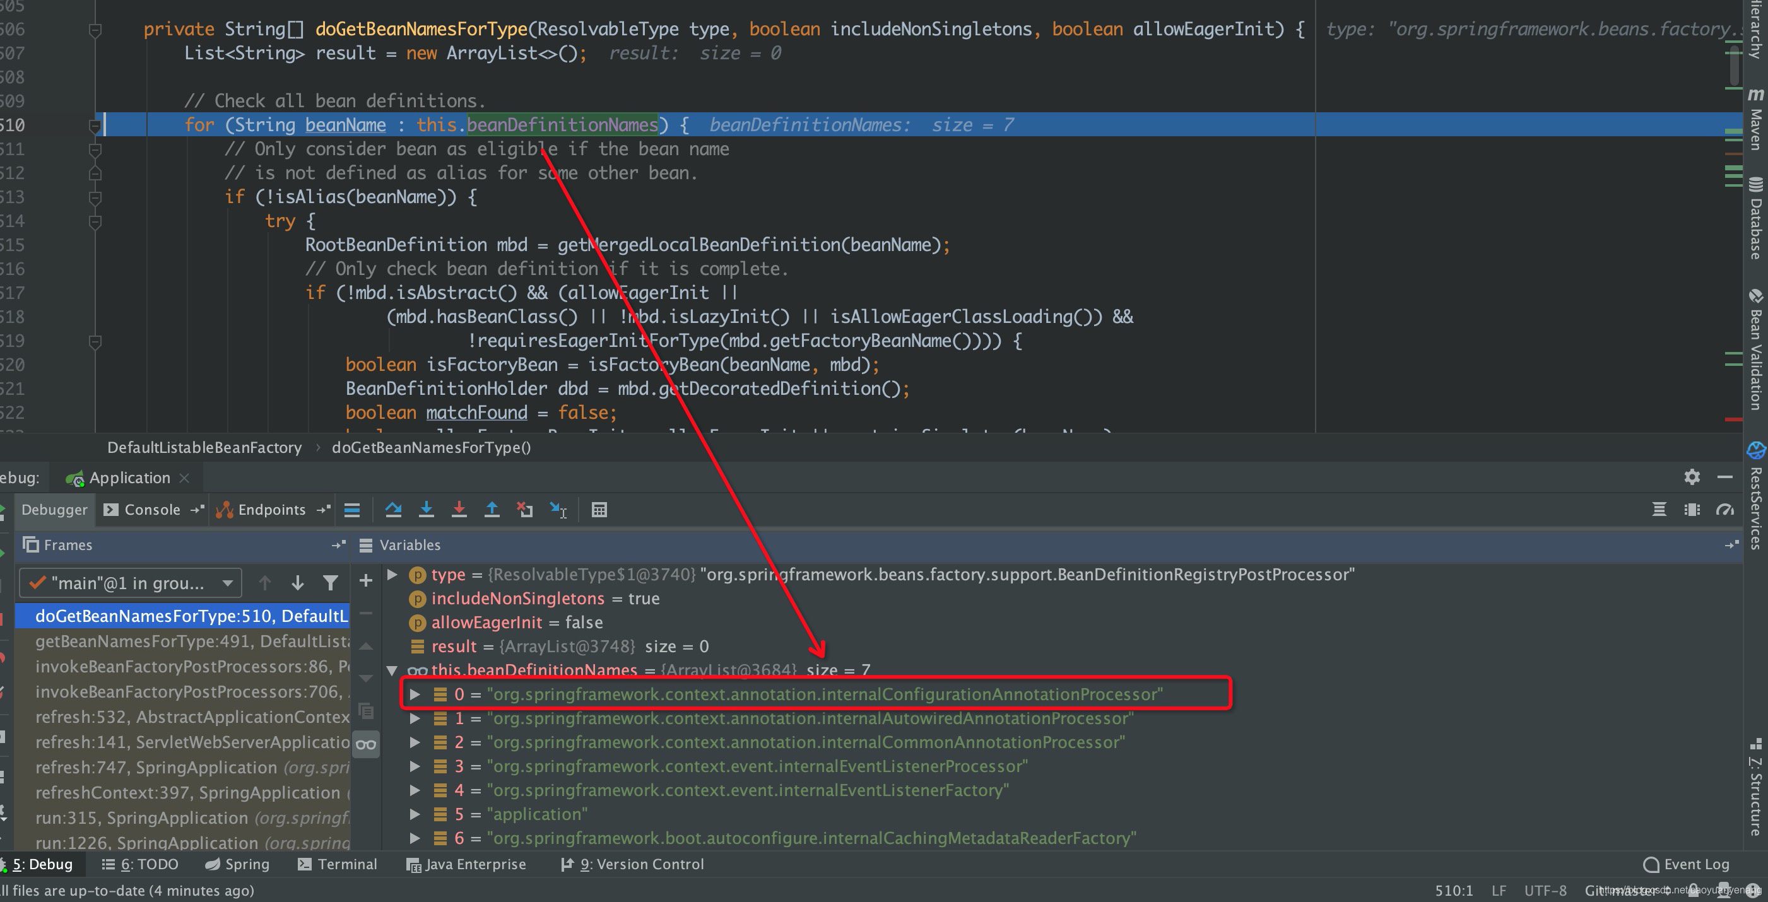
Task: Open the Event Log
Action: point(1687,864)
